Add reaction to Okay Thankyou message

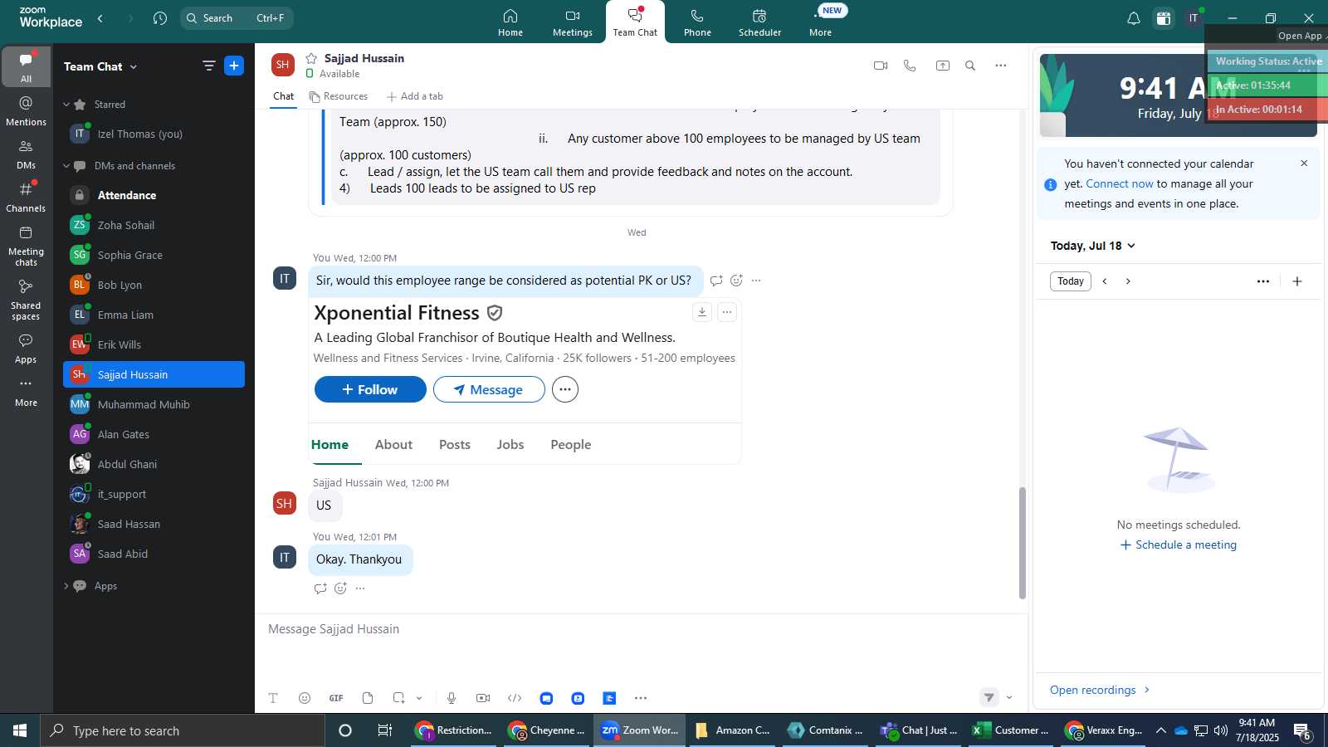340,588
